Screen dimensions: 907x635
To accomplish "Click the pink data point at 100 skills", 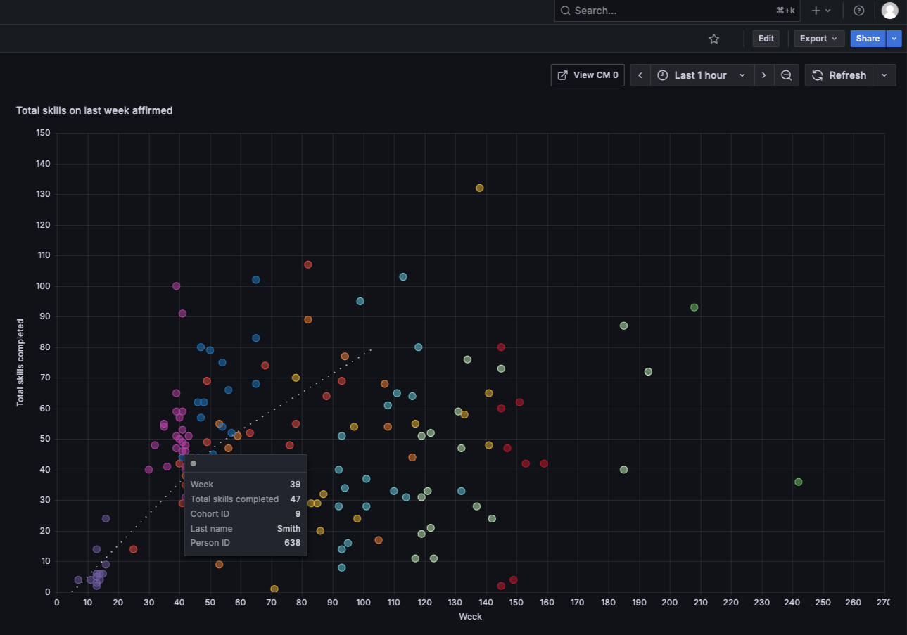I will [x=176, y=286].
